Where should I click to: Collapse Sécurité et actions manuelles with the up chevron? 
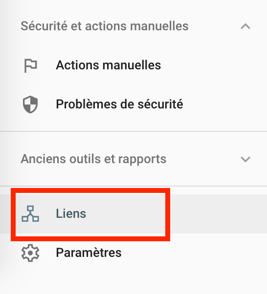[x=245, y=26]
